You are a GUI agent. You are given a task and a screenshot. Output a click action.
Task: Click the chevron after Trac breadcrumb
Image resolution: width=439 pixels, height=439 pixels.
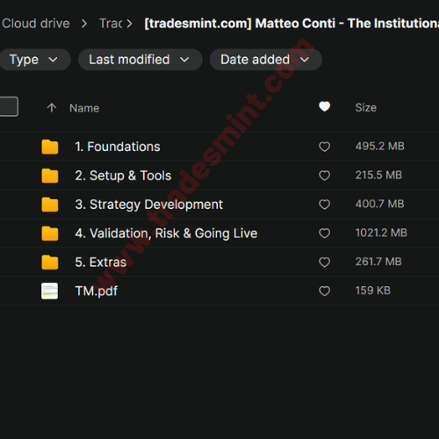(129, 24)
